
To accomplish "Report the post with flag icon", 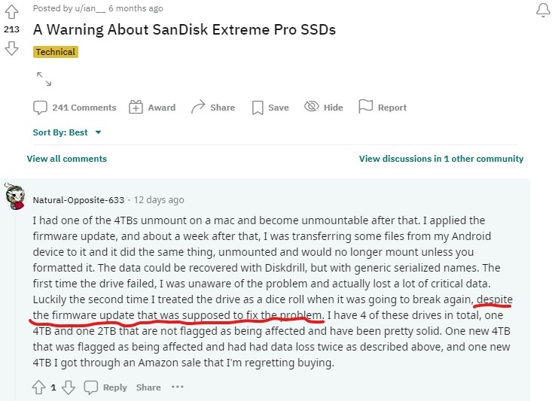I will tap(383, 107).
